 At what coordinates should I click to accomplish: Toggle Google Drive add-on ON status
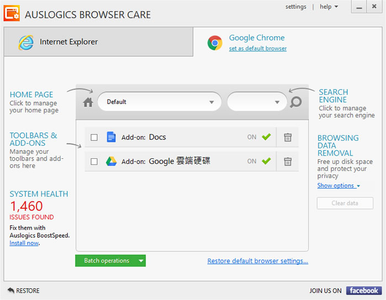(260, 162)
